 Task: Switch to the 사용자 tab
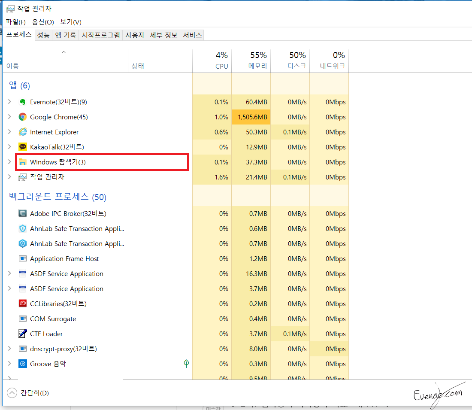pyautogui.click(x=135, y=35)
